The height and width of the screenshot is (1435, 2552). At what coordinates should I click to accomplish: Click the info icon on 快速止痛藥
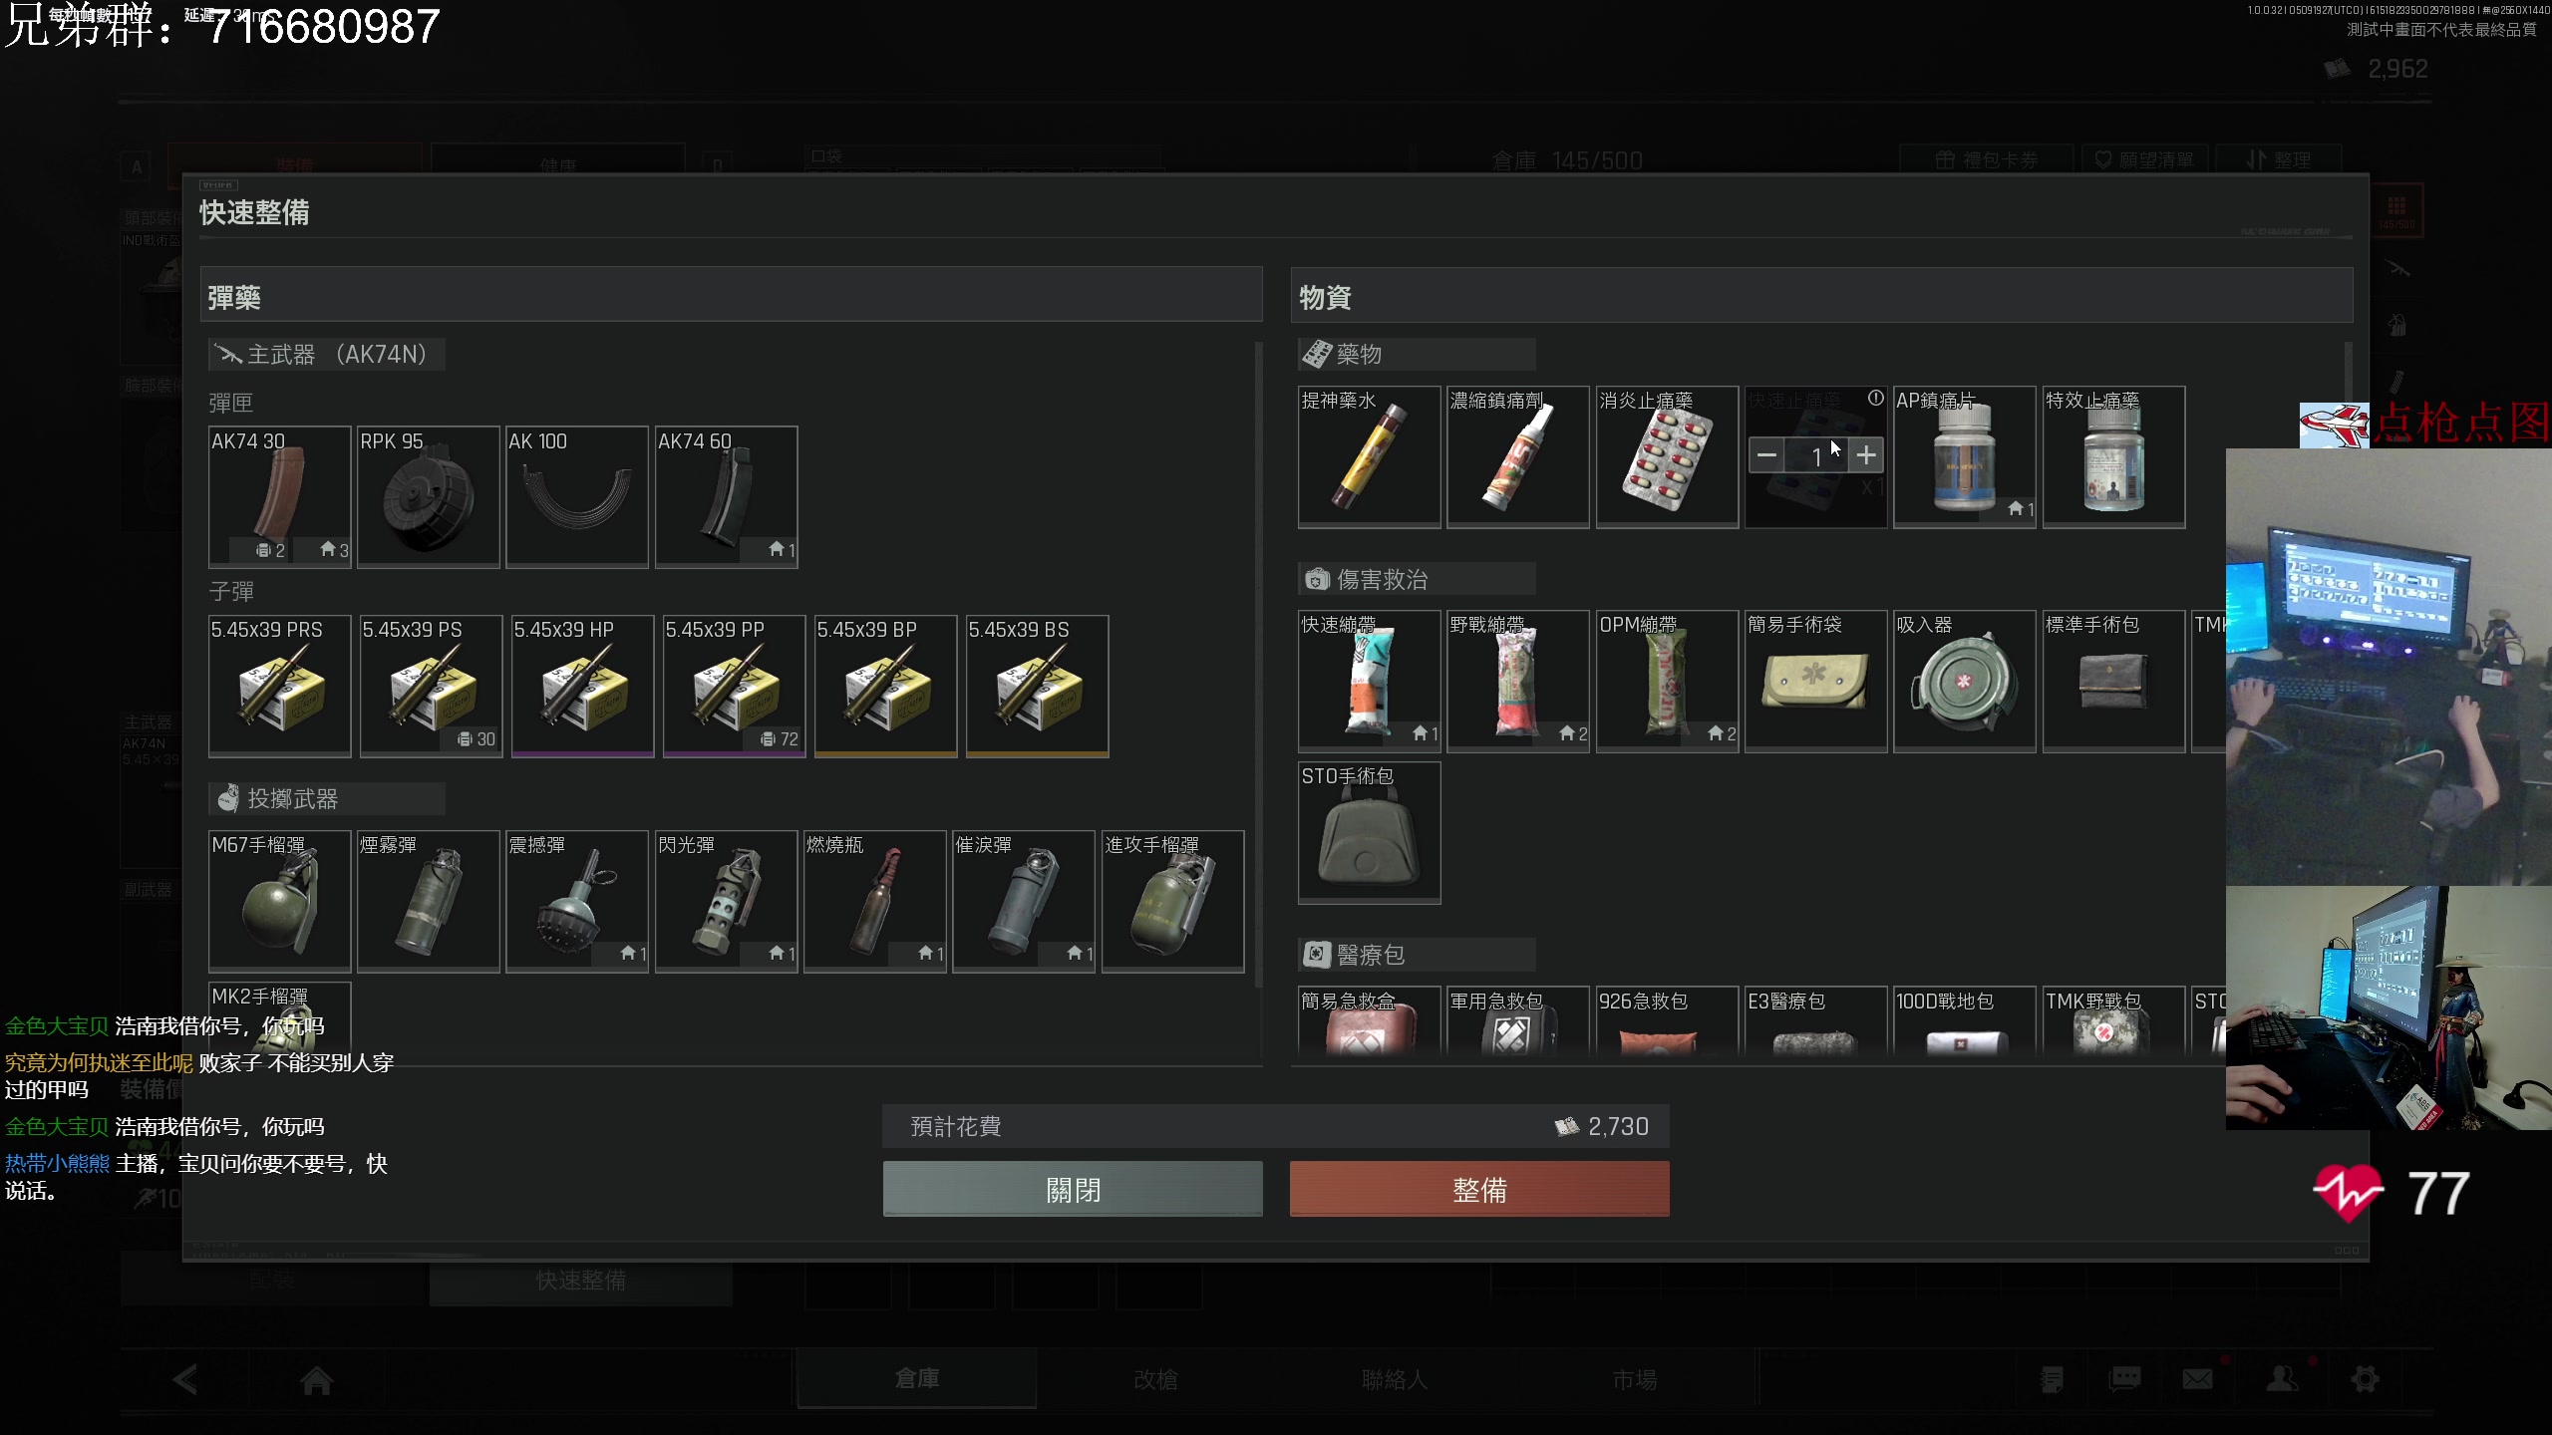tap(1875, 399)
